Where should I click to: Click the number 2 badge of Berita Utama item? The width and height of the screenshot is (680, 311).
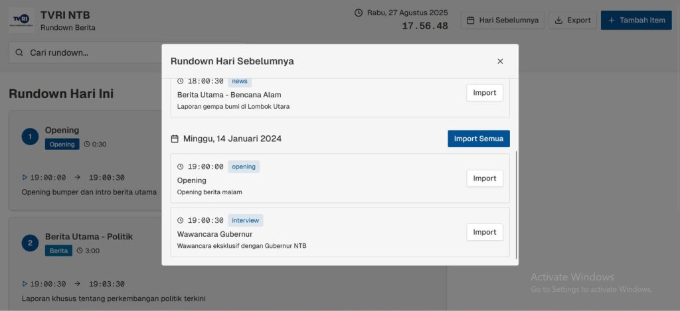click(x=30, y=243)
